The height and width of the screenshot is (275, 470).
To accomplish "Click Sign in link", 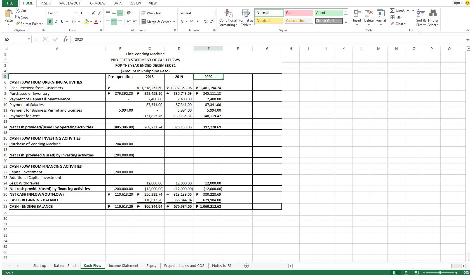I will pyautogui.click(x=458, y=3).
